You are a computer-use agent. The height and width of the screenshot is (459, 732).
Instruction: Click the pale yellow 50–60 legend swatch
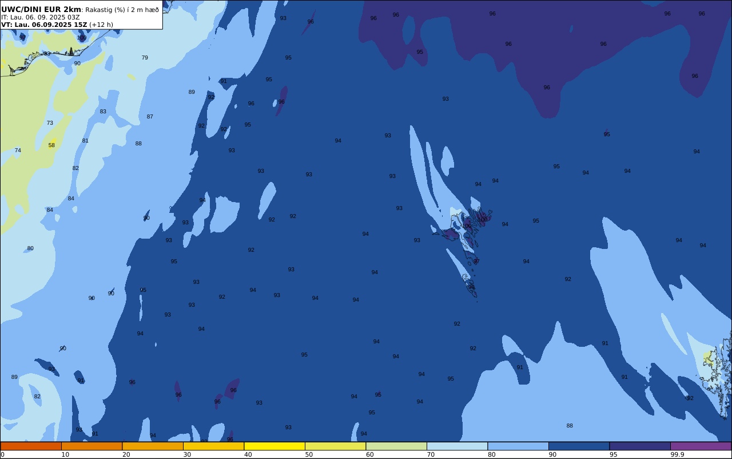pos(335,446)
